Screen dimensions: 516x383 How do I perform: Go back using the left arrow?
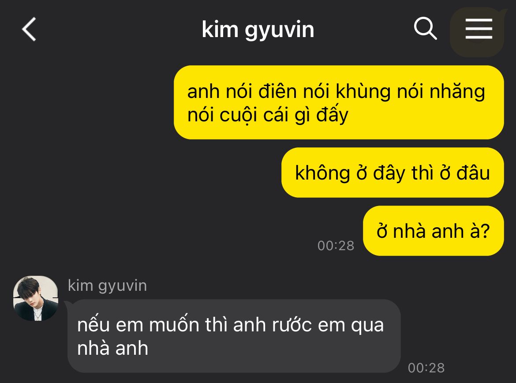tap(29, 29)
